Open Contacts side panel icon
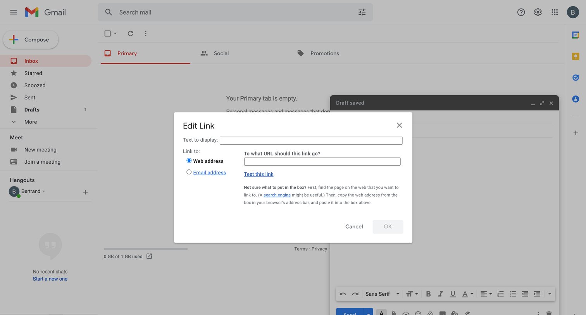The image size is (586, 315). coord(576,99)
